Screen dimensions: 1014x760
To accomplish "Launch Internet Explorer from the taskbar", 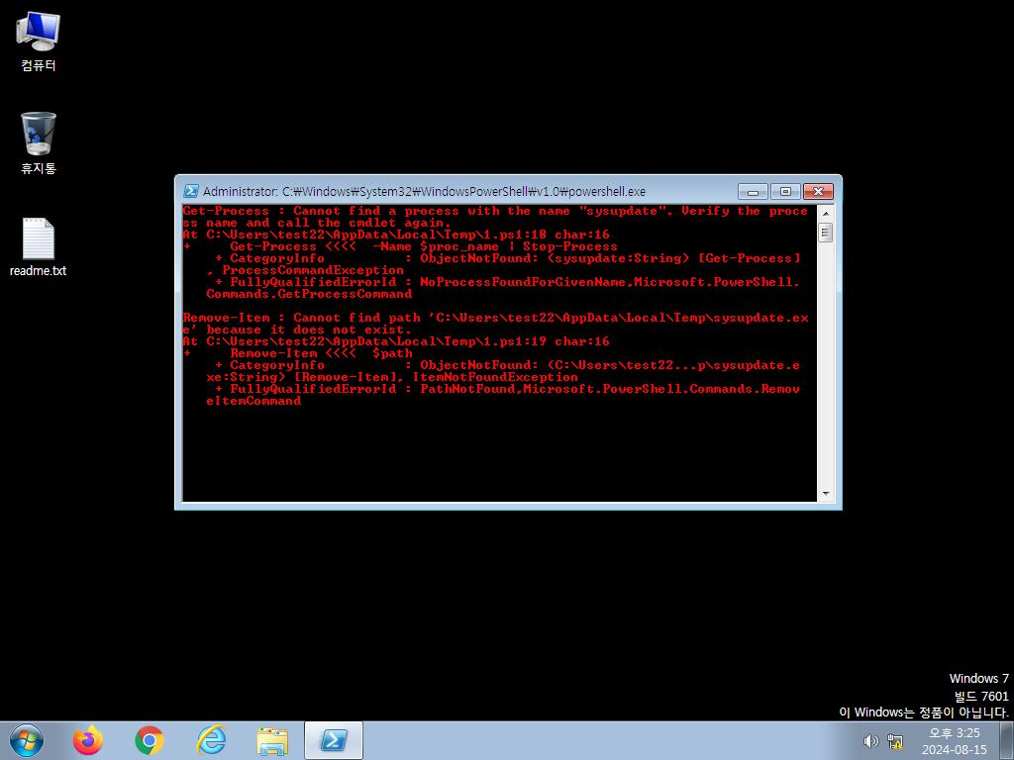I will 211,740.
